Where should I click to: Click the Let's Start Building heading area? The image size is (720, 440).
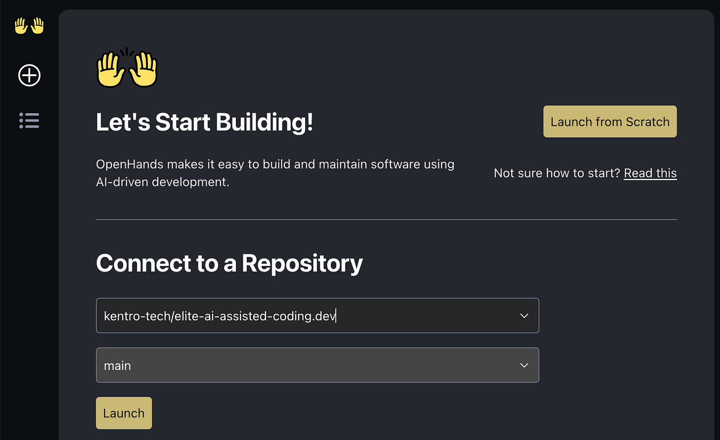click(204, 122)
